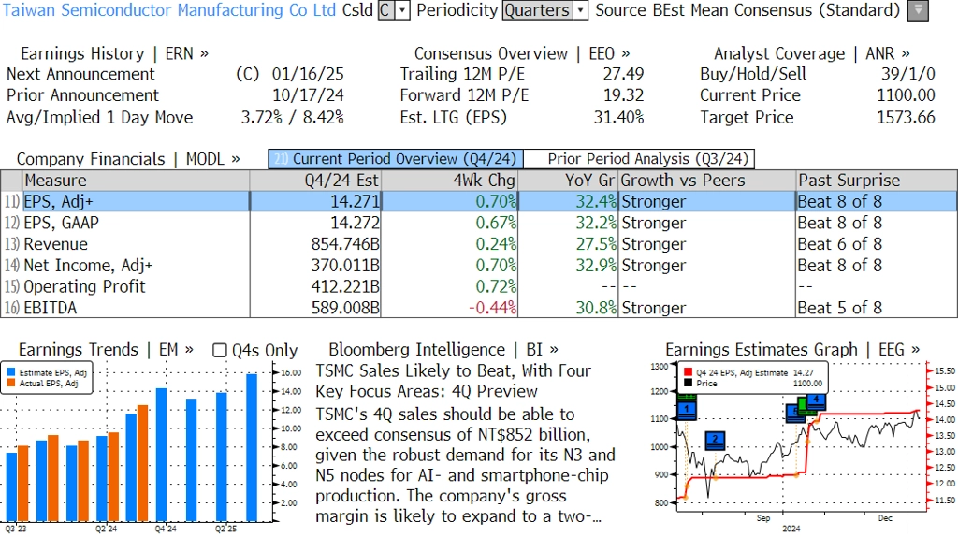This screenshot has width=958, height=537.
Task: Click the YoY Gr column header
Action: tap(568, 181)
